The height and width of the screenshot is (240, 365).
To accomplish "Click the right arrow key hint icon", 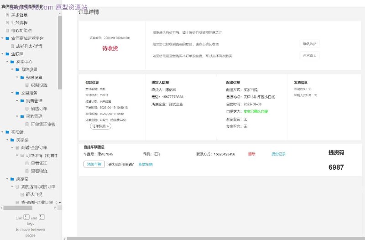I will (x=42, y=217).
